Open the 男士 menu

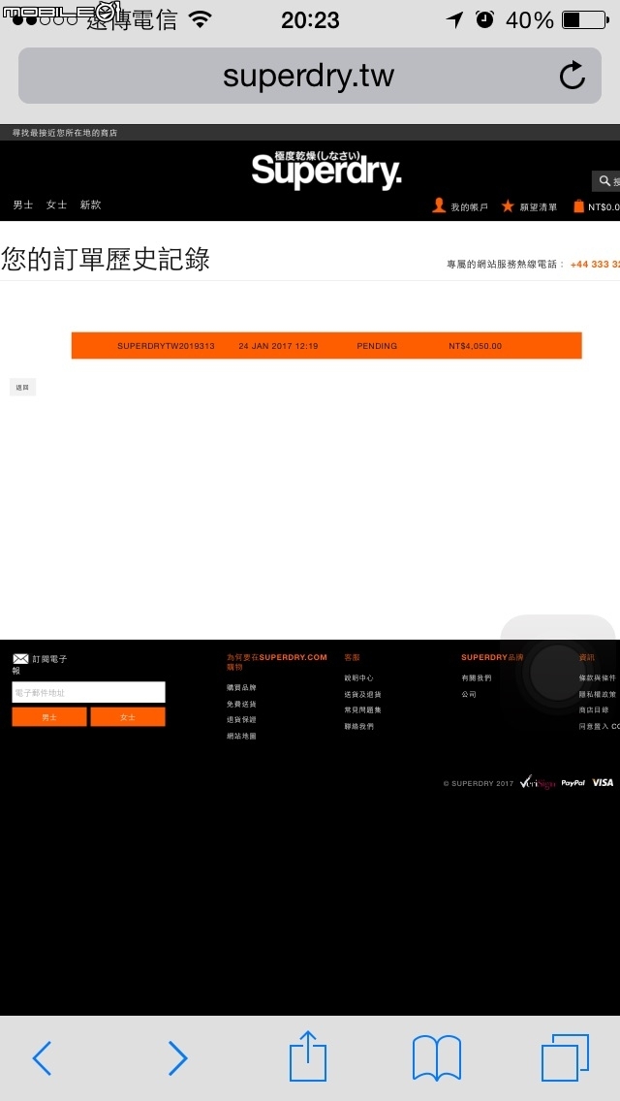pos(23,205)
